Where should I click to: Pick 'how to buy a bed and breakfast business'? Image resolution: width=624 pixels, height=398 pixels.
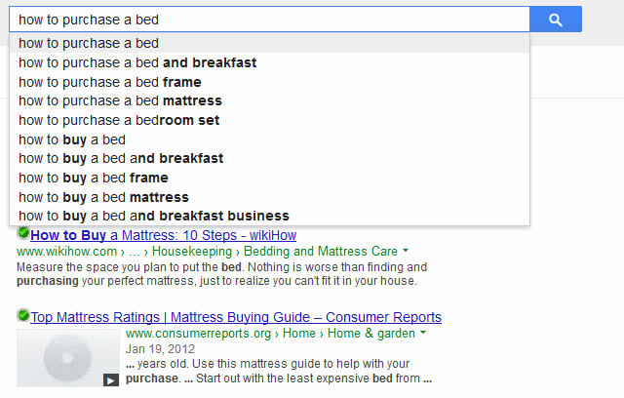point(269,216)
